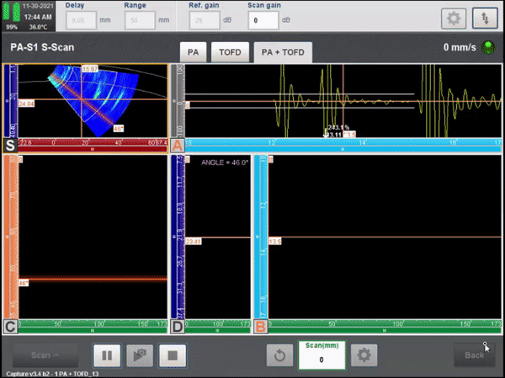Screen dimensions: 505x378
Task: Capture snapshot with camera icon
Action: (x=140, y=356)
